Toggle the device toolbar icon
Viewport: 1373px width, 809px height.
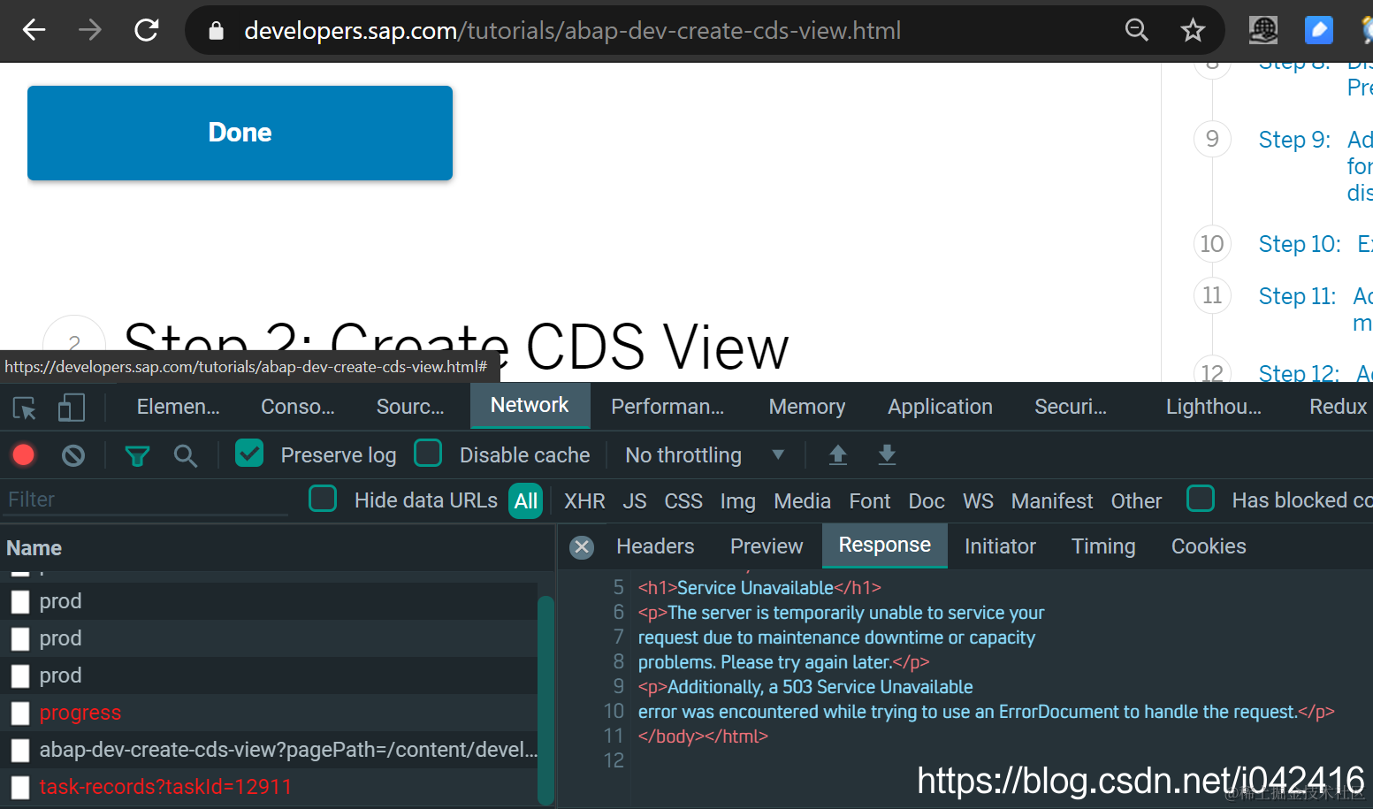tap(72, 408)
